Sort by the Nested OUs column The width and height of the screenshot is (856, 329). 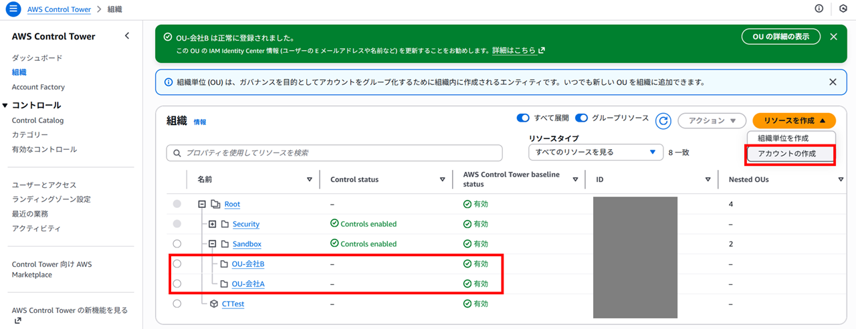(x=841, y=179)
